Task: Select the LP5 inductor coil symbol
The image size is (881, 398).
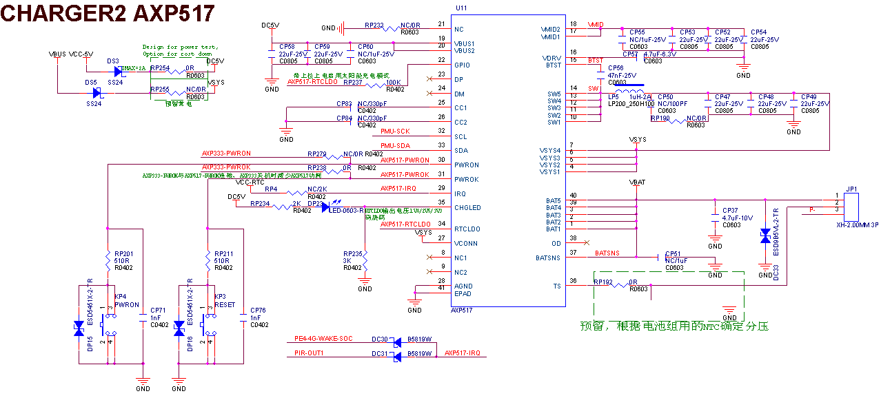Action: (x=629, y=94)
